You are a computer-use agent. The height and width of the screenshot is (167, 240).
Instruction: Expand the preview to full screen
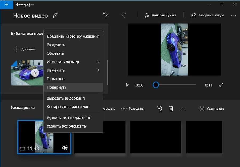point(221,85)
